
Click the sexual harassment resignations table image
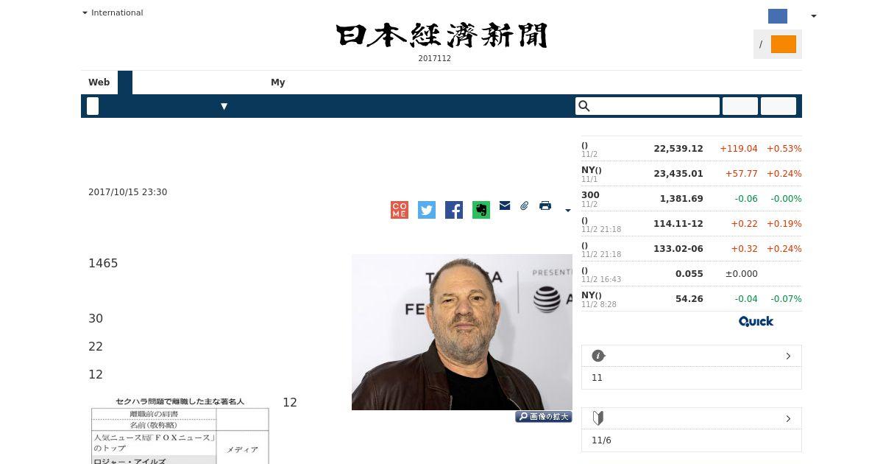click(180, 430)
